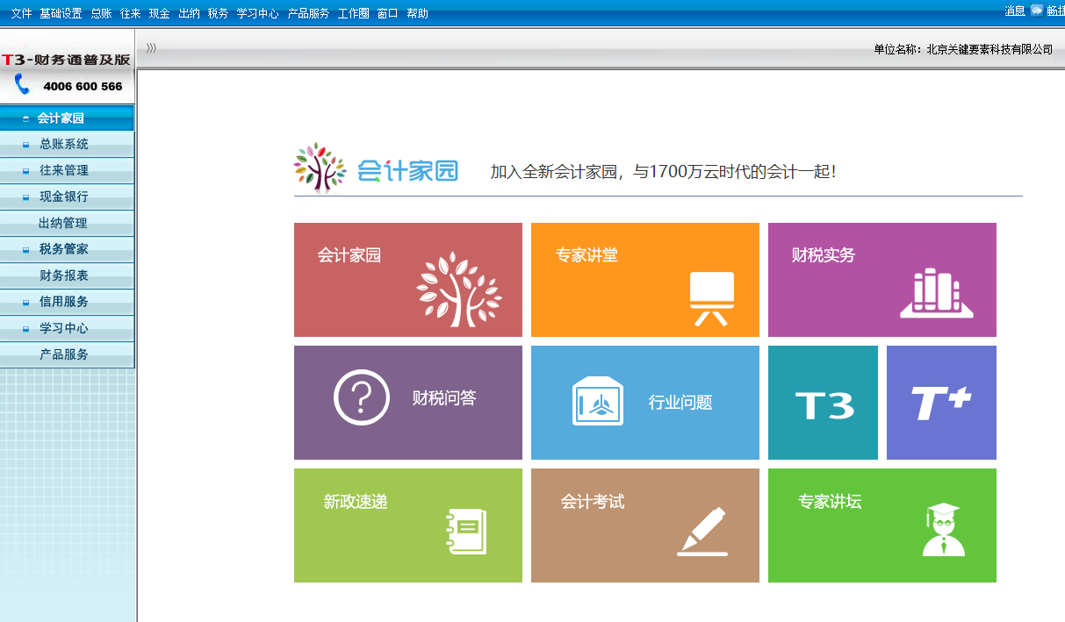Open the 产品服务 menu in the top menu bar
The width and height of the screenshot is (1065, 622).
pos(309,13)
